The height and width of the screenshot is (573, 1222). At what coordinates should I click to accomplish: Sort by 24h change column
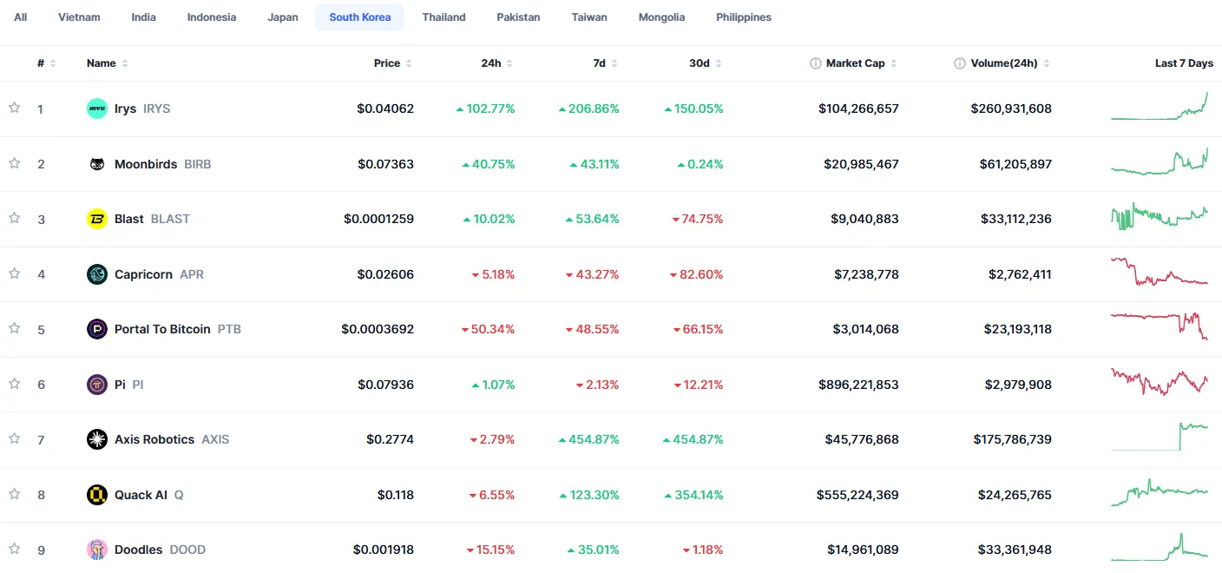coord(496,63)
